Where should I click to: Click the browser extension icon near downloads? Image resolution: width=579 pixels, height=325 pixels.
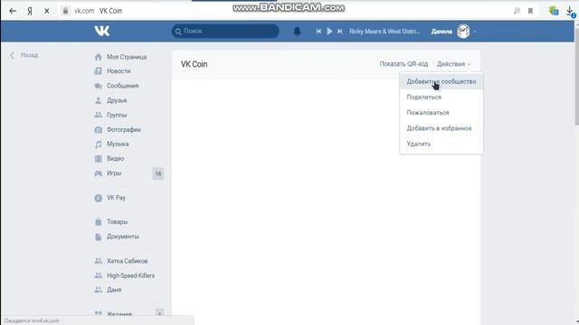pyautogui.click(x=553, y=11)
